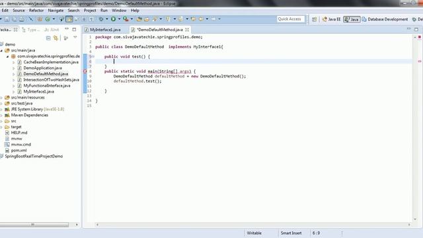Screen dimensions: 423x238
Task: Select SpringBootRealTimeProjectDemo project
Action: tap(34, 157)
